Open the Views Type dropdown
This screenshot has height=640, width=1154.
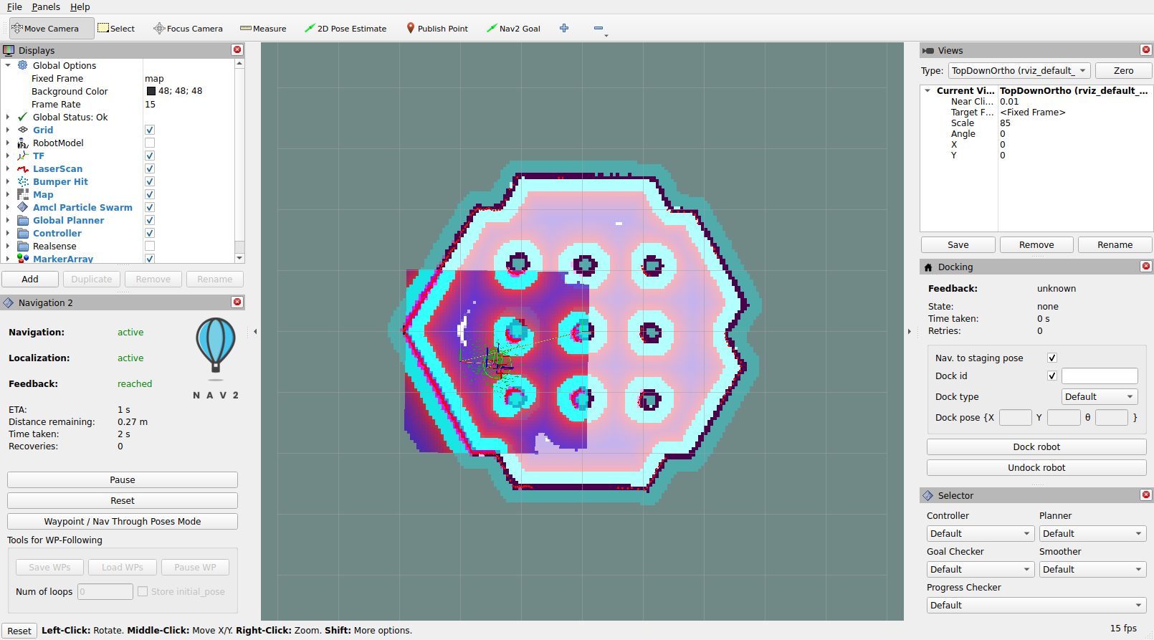(x=1019, y=71)
